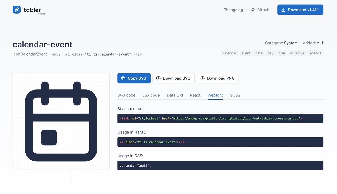
Task: Click the Usage in CSS code block
Action: pos(220,166)
